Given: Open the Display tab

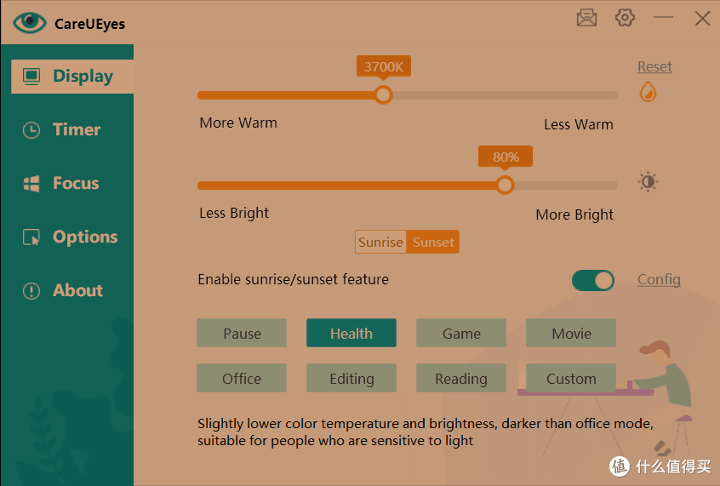Looking at the screenshot, I should pyautogui.click(x=72, y=77).
